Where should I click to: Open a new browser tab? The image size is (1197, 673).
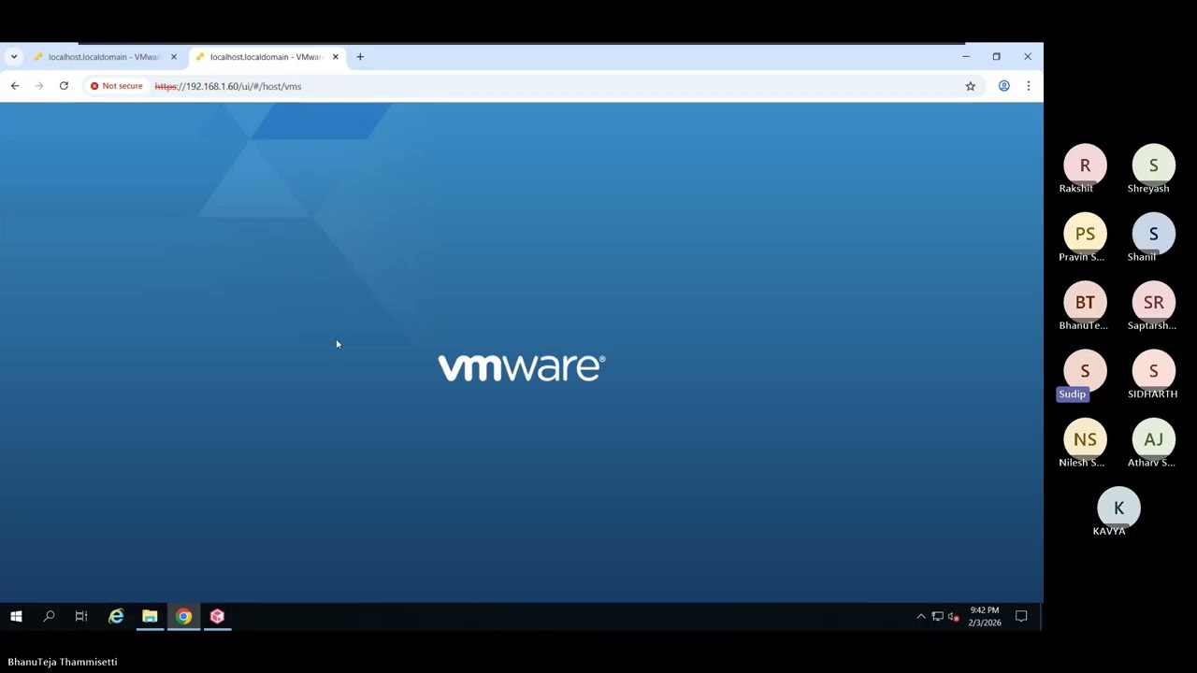(x=360, y=57)
